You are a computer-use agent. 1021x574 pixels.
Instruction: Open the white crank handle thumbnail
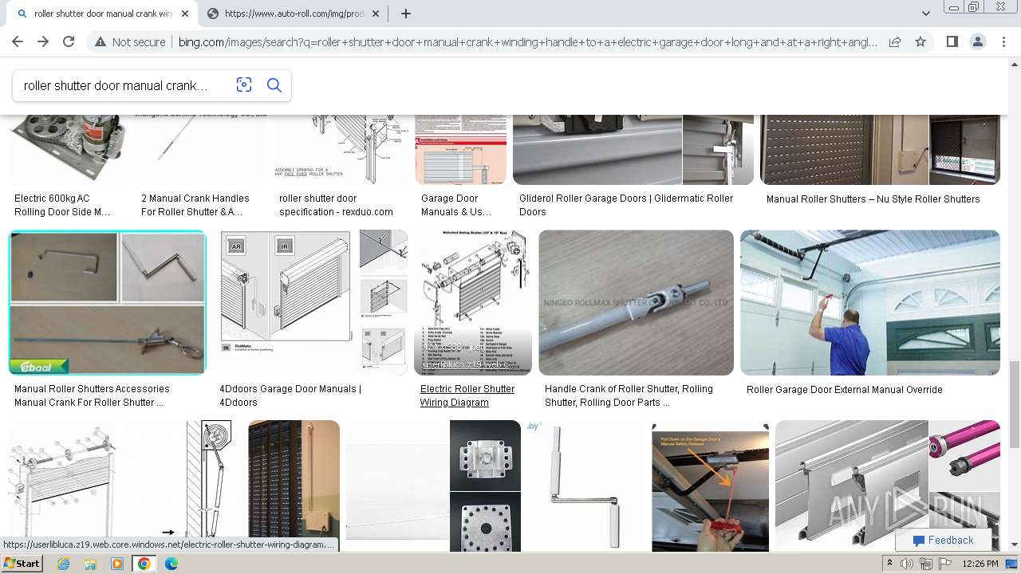(x=586, y=486)
